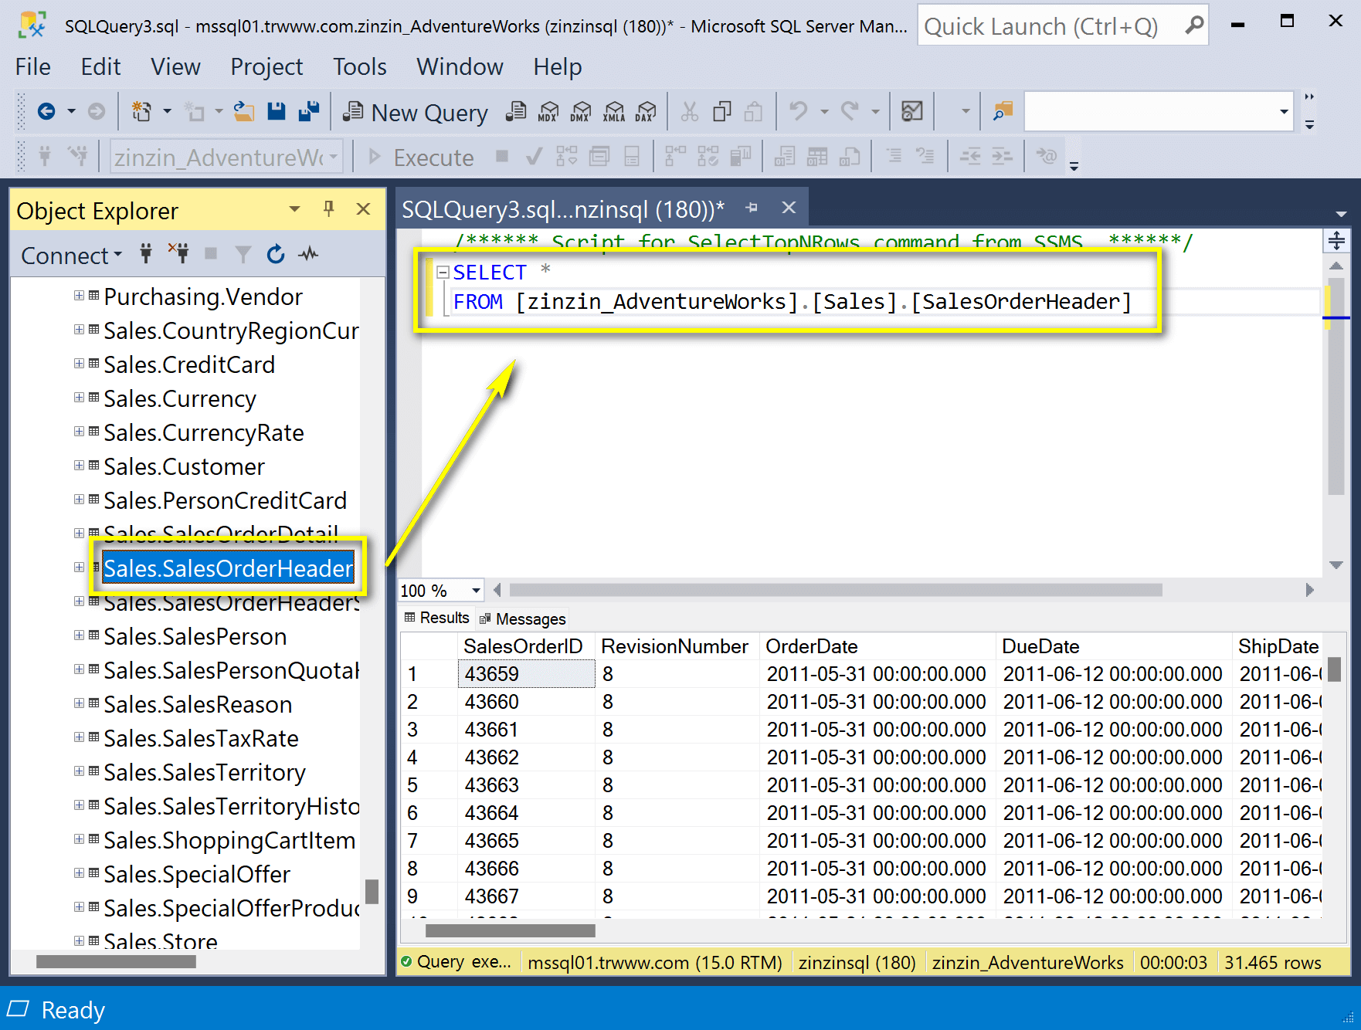Open the 100 % zoom dropdown

click(476, 591)
